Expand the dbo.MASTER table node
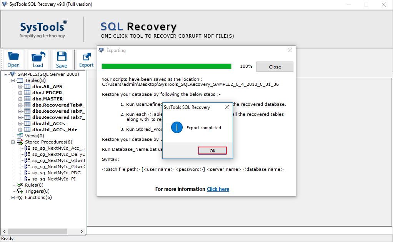 20,99
